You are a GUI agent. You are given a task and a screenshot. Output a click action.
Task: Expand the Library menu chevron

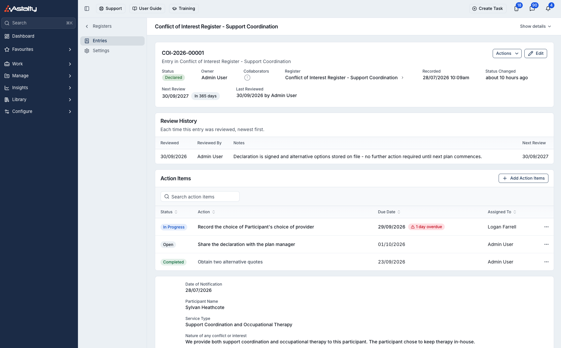click(x=70, y=100)
